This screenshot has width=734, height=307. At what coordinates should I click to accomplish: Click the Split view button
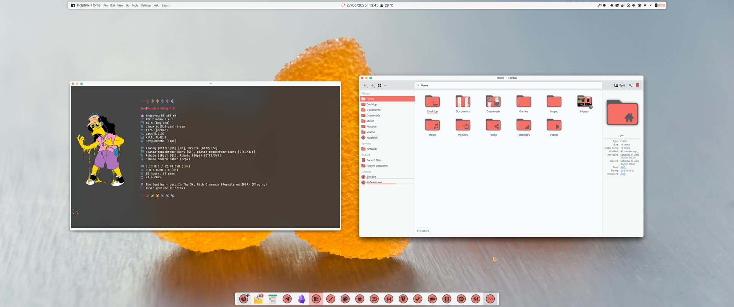tap(619, 85)
